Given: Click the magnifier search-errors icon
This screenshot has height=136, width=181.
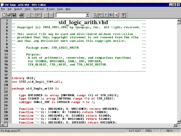Looking at the screenshot, I should (116, 15).
